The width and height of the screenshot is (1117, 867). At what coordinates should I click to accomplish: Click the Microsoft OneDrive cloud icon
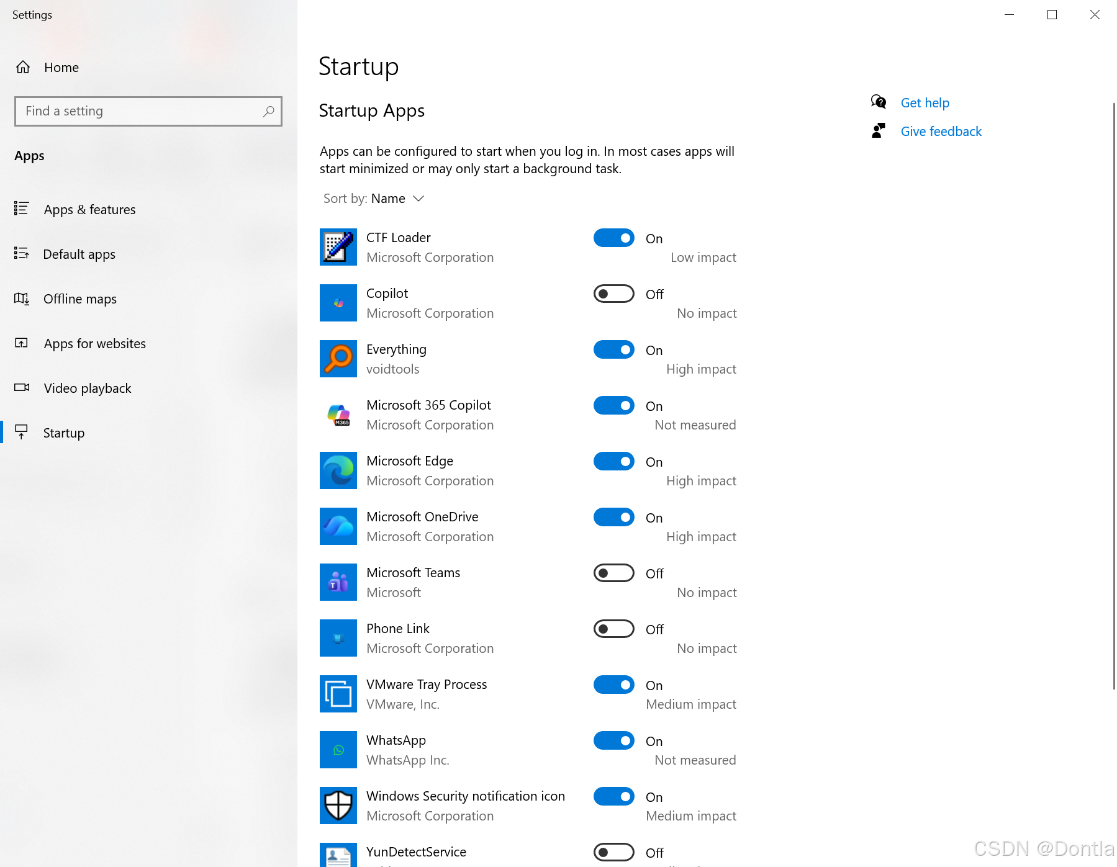click(338, 526)
